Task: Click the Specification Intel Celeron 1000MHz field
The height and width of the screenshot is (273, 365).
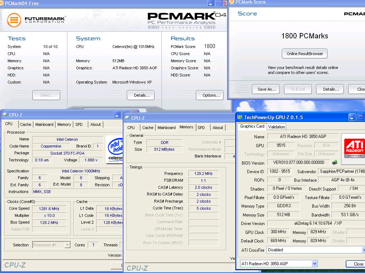Action: coord(77,171)
